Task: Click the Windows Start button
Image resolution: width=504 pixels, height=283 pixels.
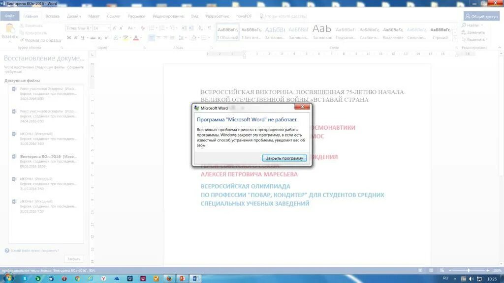Action: (8, 278)
